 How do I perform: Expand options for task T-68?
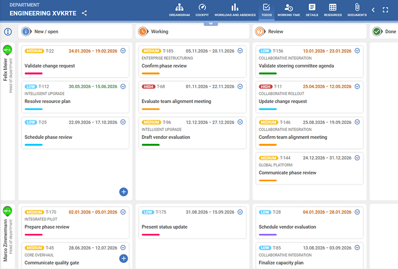[x=240, y=87]
